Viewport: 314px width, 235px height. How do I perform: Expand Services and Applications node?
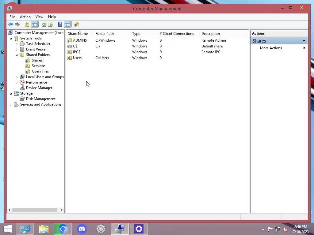(x=11, y=105)
